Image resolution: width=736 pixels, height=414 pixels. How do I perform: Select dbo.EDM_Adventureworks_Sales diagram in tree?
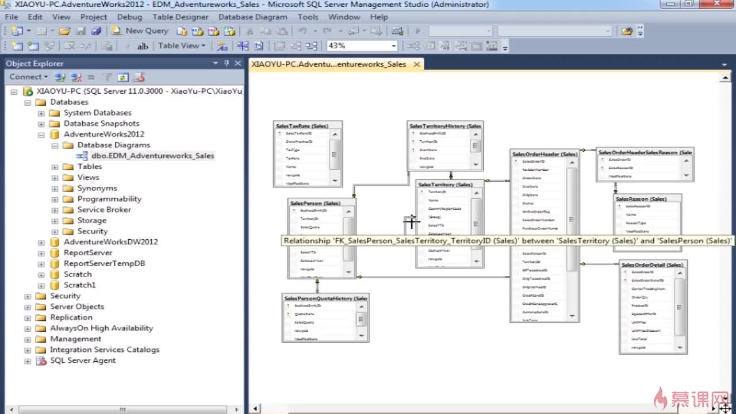point(152,156)
